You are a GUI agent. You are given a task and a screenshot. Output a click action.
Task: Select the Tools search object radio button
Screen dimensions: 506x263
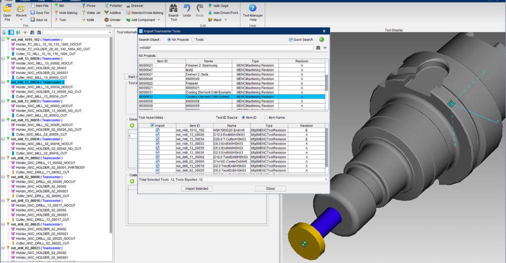pyautogui.click(x=193, y=39)
